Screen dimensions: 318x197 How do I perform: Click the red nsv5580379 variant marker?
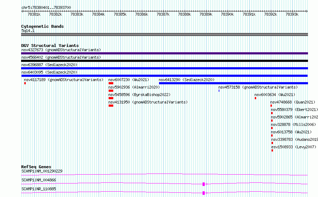point(272,113)
